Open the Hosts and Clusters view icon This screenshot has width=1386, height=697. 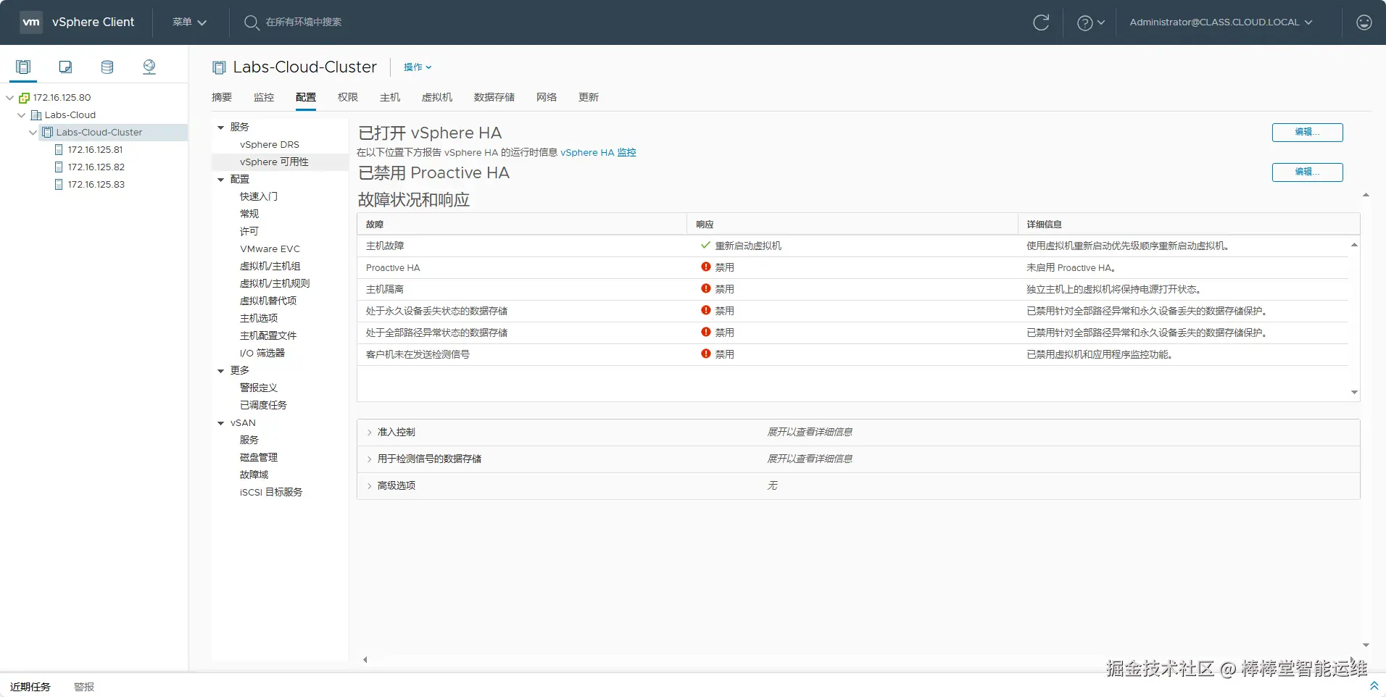pyautogui.click(x=23, y=67)
